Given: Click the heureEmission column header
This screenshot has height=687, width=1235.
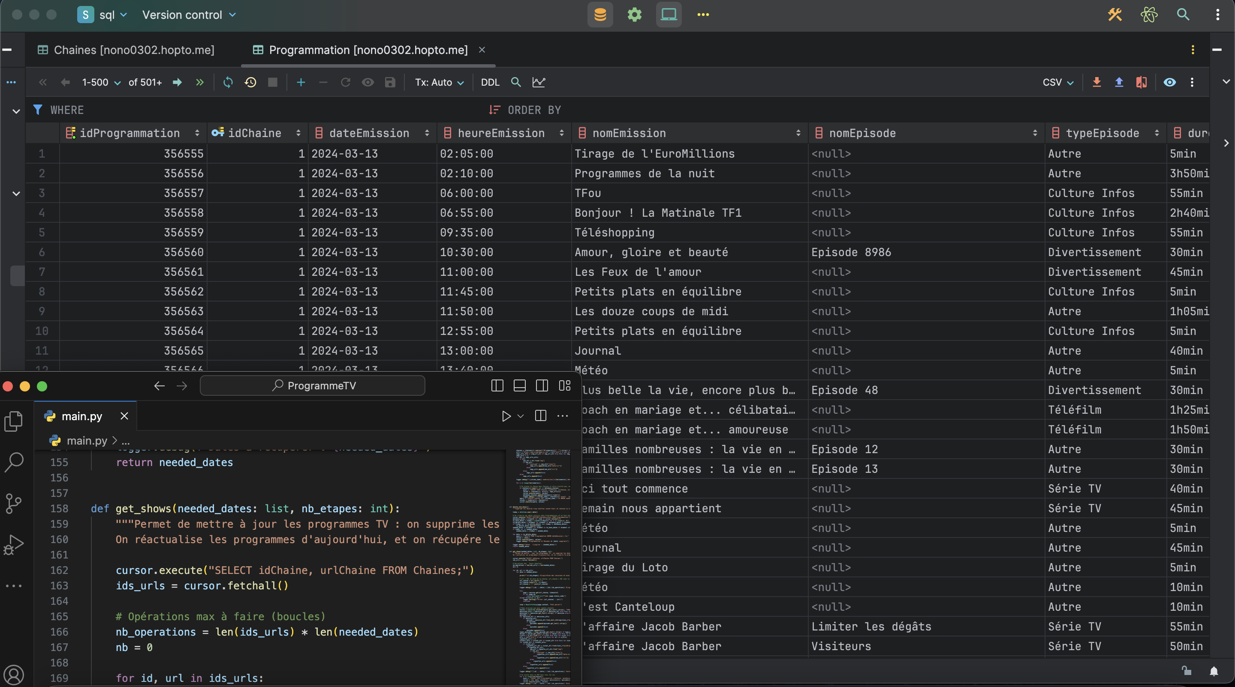Looking at the screenshot, I should tap(504, 133).
